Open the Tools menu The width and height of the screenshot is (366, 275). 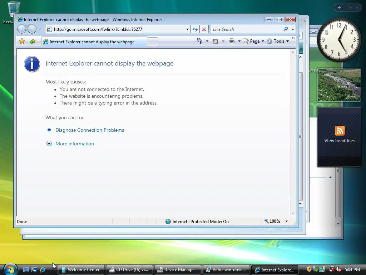[x=278, y=41]
